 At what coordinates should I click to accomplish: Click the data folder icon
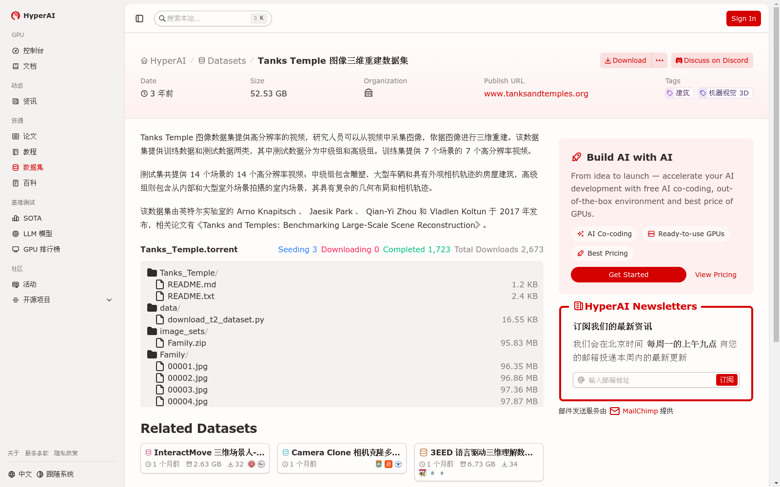[152, 308]
